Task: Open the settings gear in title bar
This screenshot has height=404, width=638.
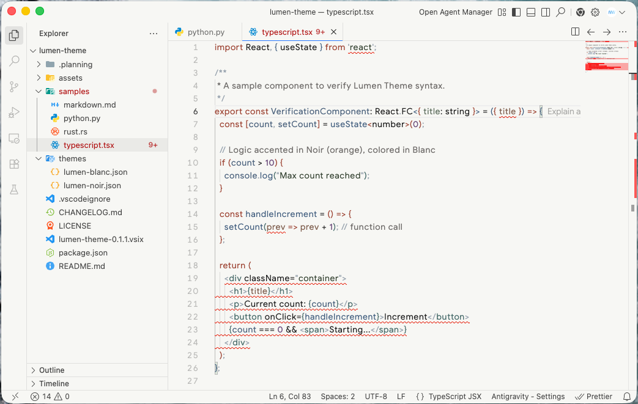Action: pyautogui.click(x=595, y=12)
